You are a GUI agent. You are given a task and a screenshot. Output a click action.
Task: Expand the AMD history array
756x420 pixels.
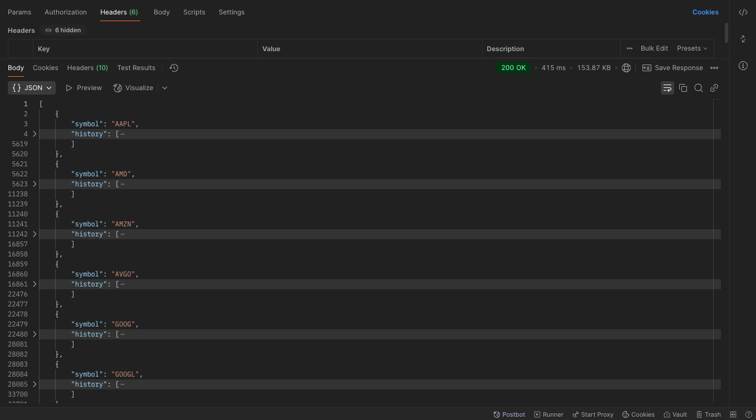tap(35, 184)
